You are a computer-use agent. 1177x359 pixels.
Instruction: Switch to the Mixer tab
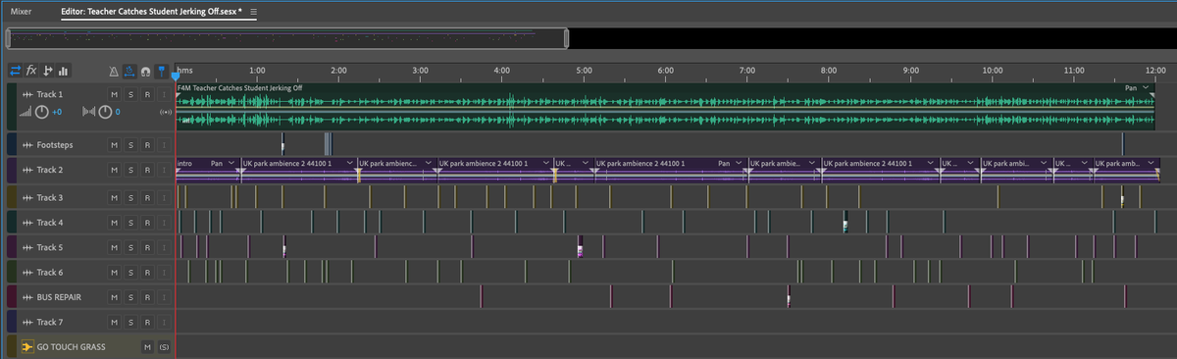(x=22, y=11)
